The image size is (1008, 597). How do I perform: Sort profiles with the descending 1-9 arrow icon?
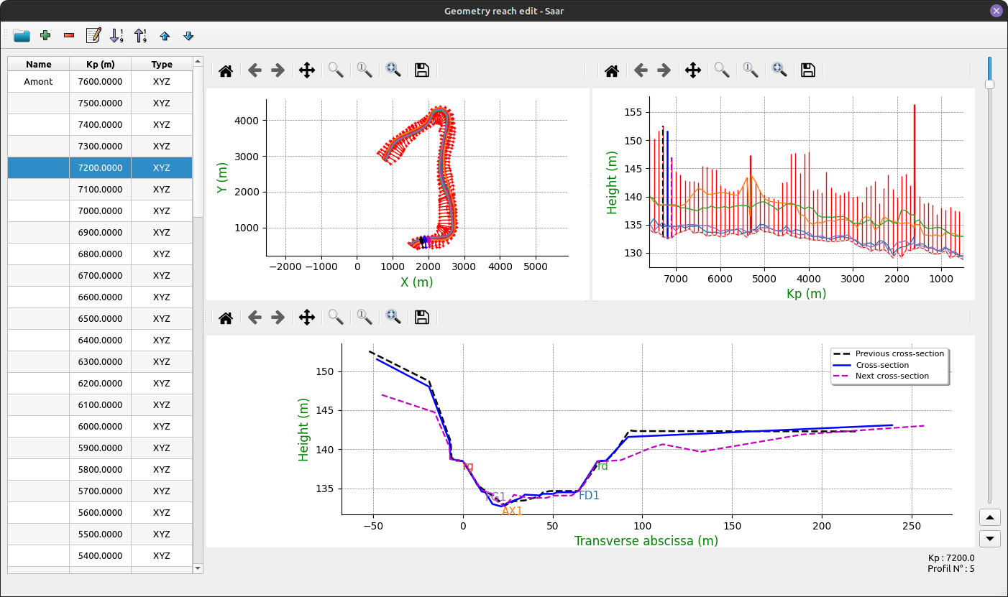(116, 35)
